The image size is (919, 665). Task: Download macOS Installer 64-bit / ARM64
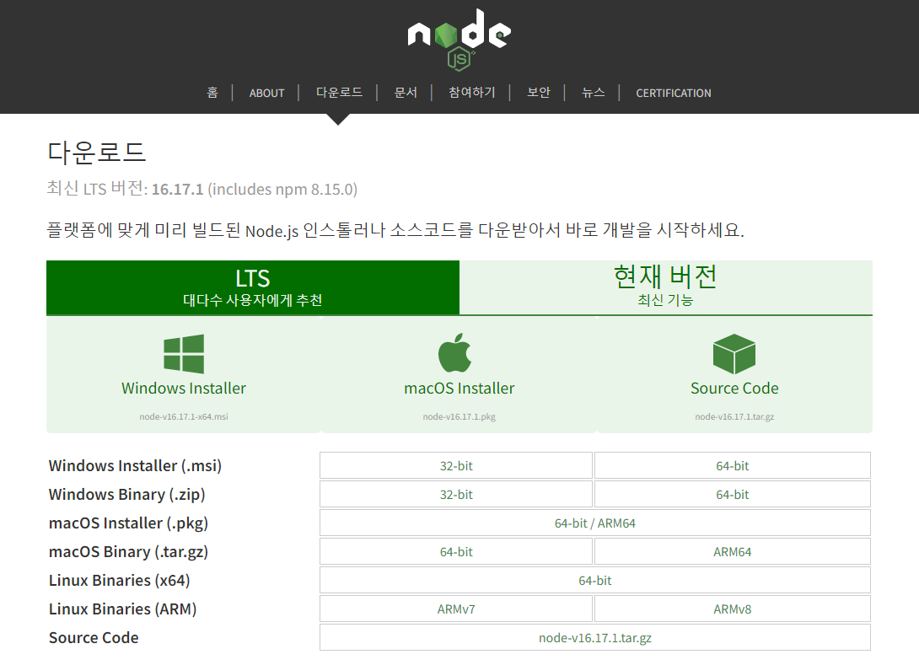[x=595, y=523]
